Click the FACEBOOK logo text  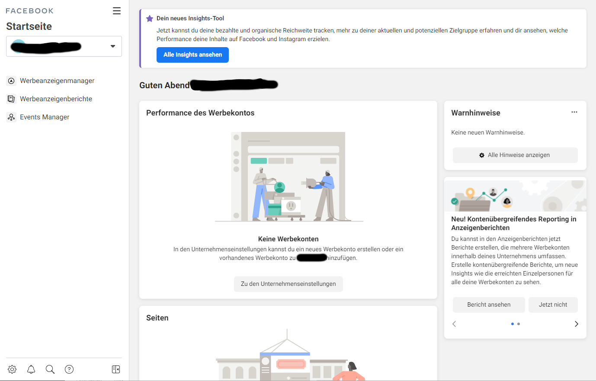30,11
